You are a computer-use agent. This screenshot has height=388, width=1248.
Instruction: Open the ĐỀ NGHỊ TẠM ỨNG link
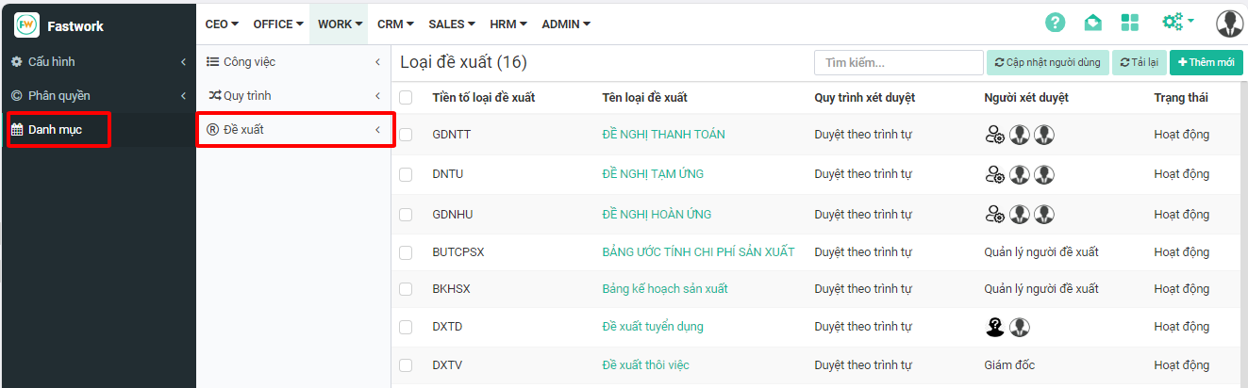653,174
